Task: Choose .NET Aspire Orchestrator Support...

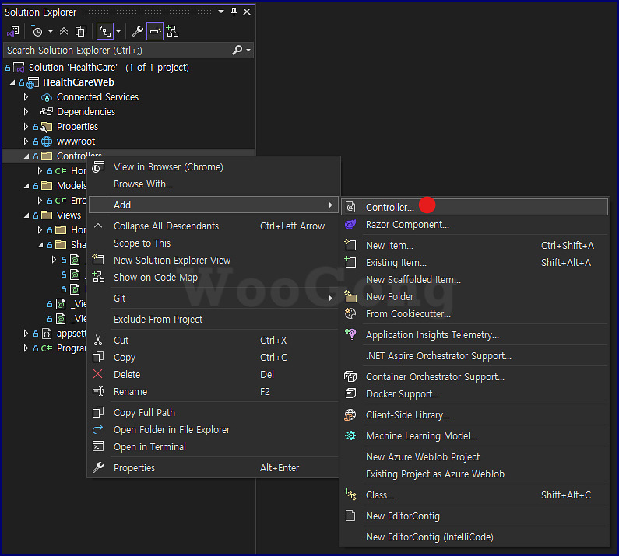Action: click(x=474, y=356)
